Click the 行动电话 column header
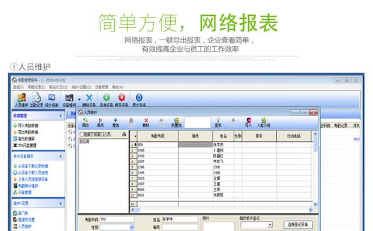373x231 pixels. point(294,136)
